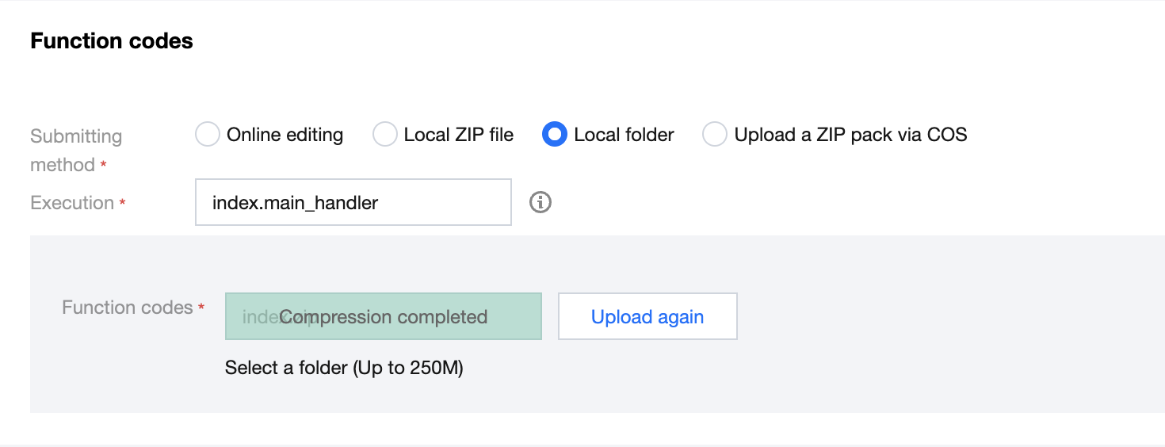
Task: Click the 'Online editing' option label text
Action: [285, 135]
